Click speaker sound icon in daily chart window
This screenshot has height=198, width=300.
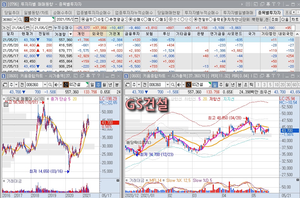(179, 85)
